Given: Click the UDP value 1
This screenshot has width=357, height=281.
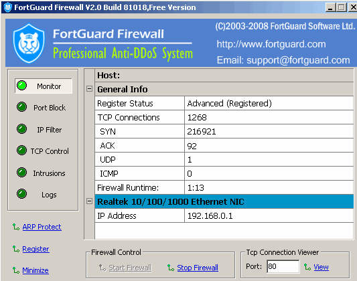Looking at the screenshot, I should coord(269,160).
